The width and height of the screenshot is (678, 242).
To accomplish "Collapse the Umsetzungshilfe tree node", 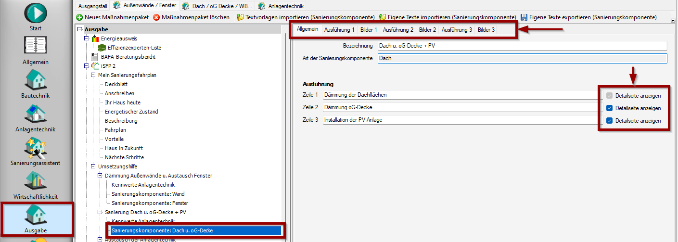I will point(93,166).
